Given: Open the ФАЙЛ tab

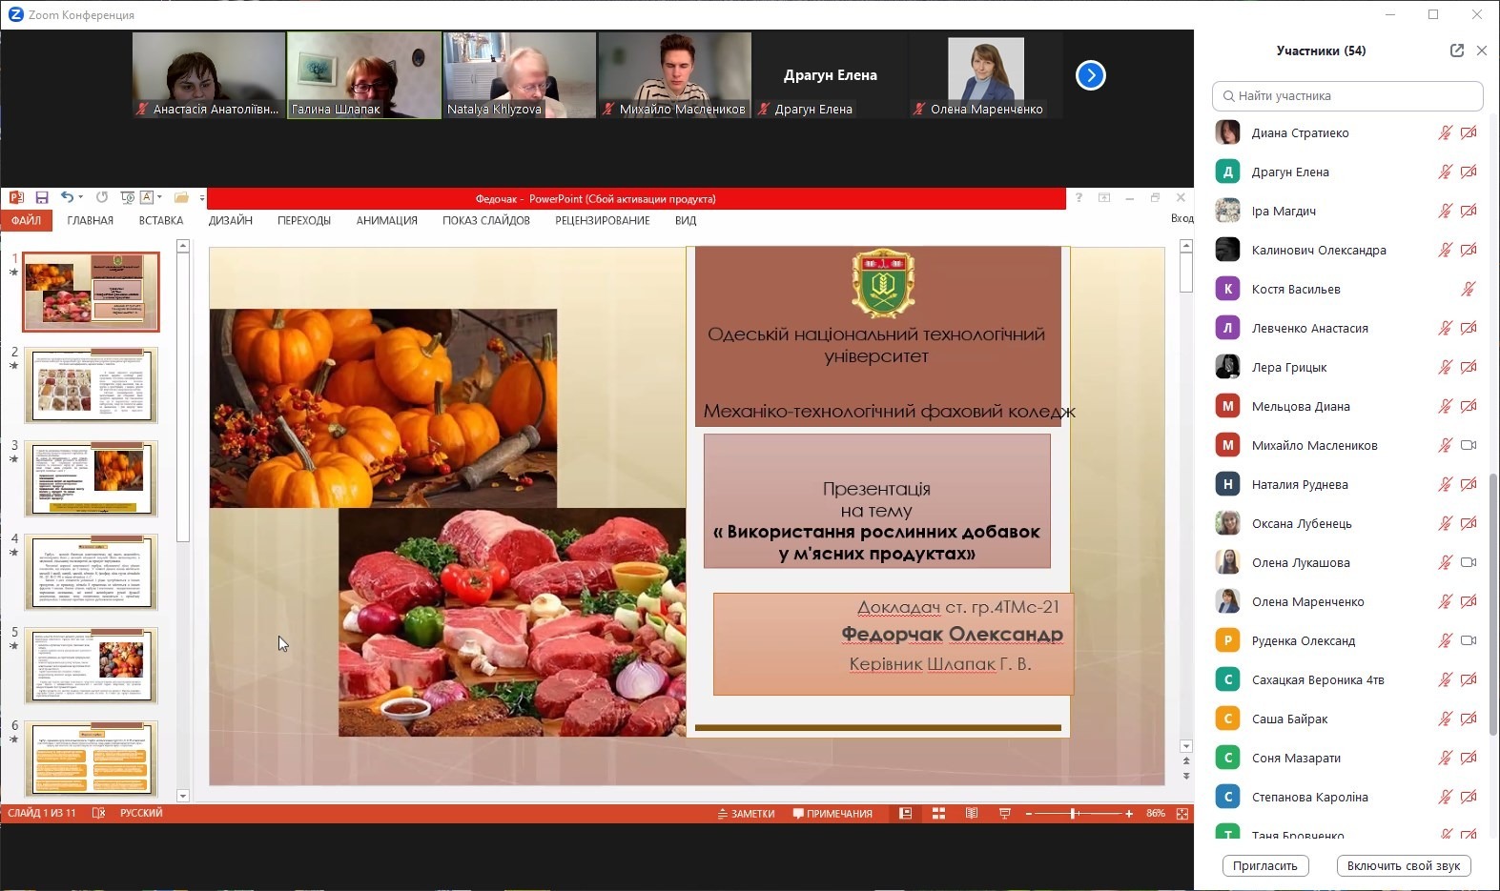Looking at the screenshot, I should tap(26, 220).
